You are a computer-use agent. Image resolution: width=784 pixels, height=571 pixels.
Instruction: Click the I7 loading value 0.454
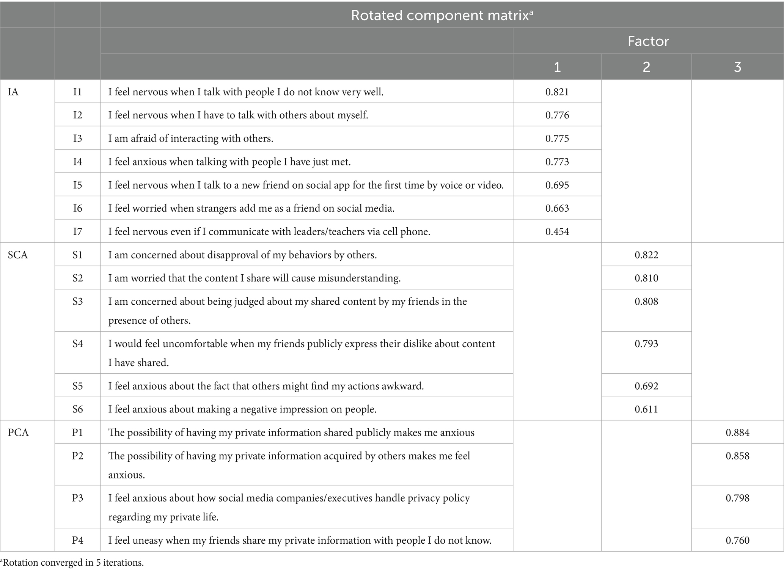coord(557,231)
